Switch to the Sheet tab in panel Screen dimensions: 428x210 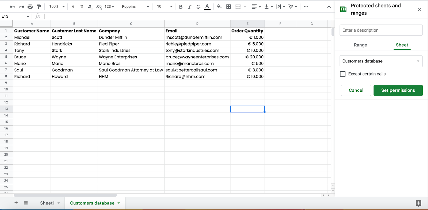coord(402,45)
